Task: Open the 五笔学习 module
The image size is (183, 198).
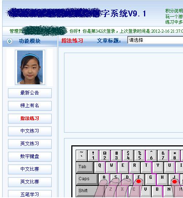Action: [30, 194]
